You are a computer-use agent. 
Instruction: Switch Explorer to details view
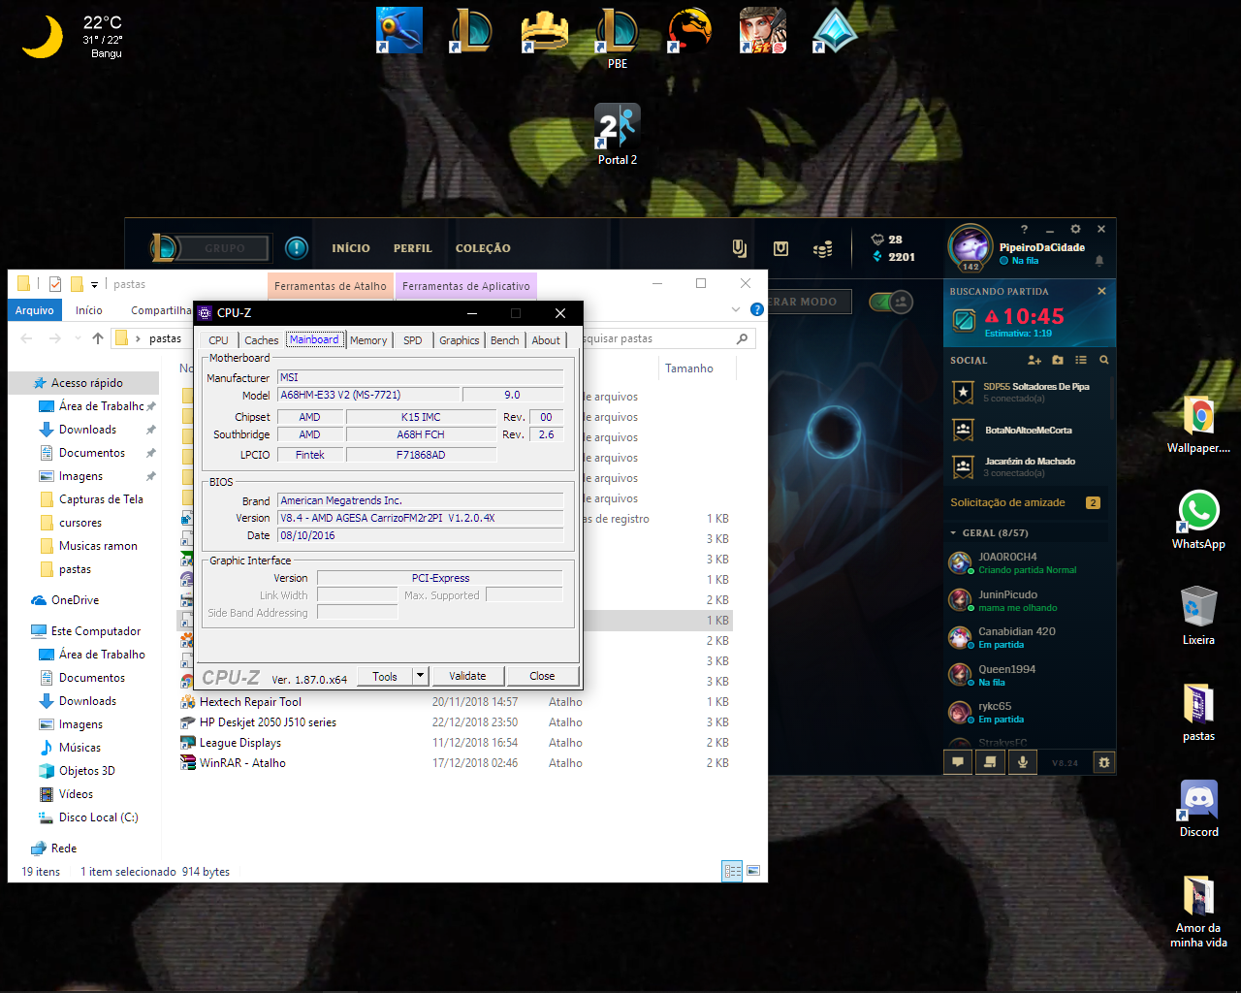pyautogui.click(x=732, y=871)
